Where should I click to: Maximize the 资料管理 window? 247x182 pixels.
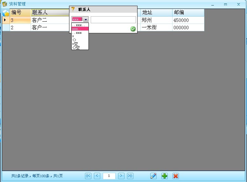(x=226, y=4)
